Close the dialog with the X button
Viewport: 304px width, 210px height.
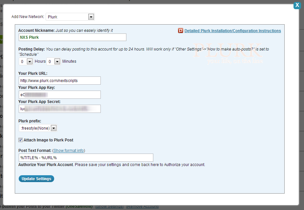pos(297,5)
